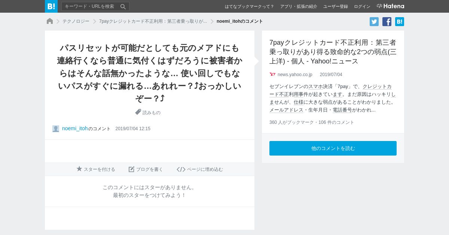
Task: Click noemi_itohのコメント breadcrumb text
Action: [240, 22]
